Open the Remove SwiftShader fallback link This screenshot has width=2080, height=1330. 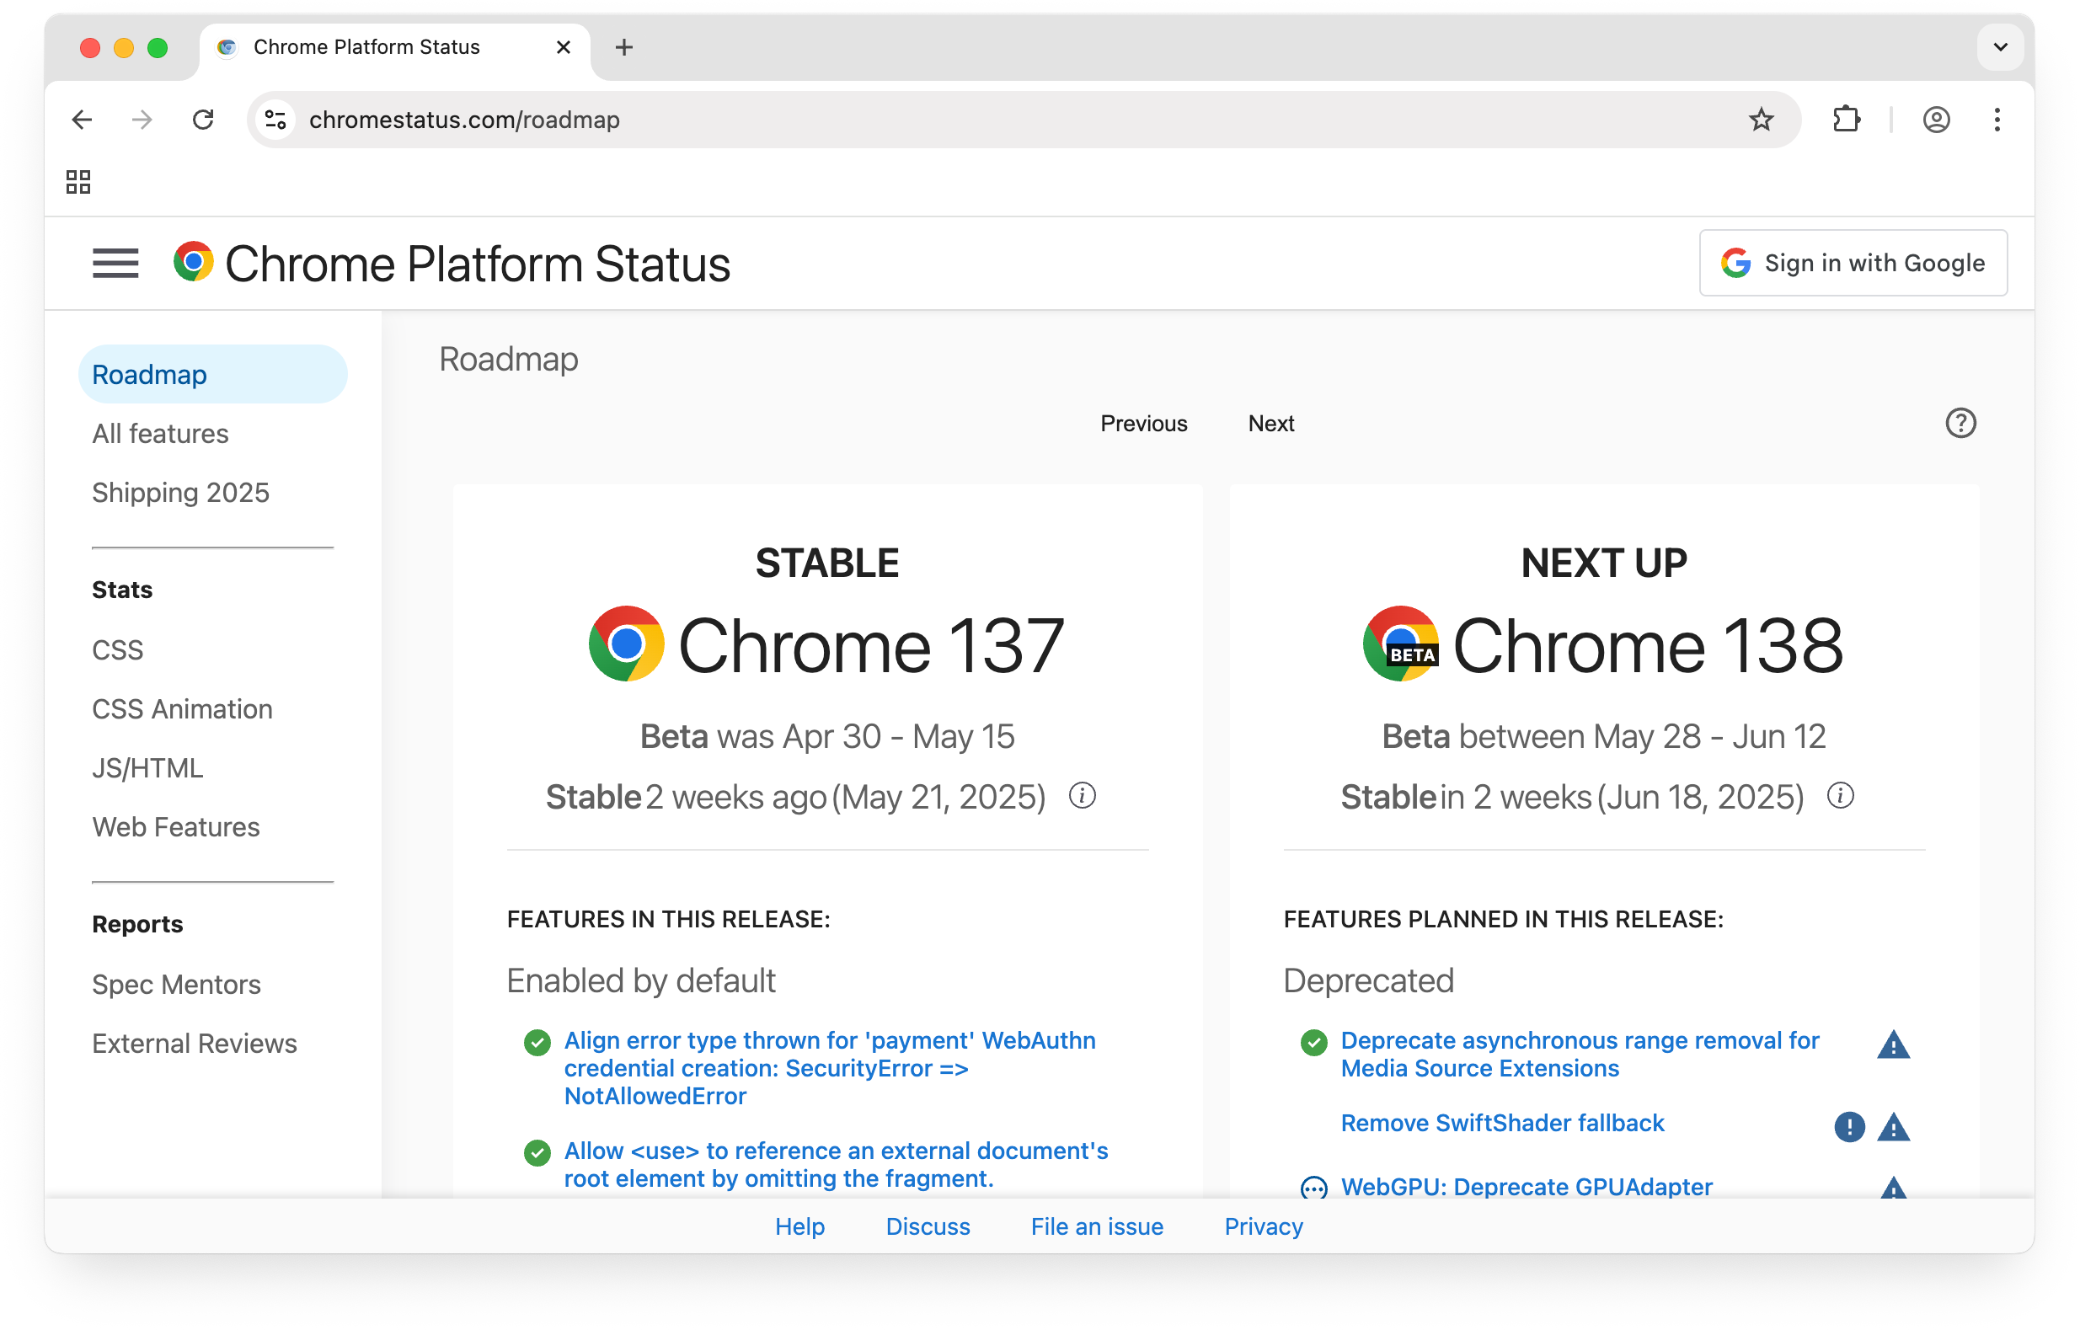(x=1502, y=1123)
